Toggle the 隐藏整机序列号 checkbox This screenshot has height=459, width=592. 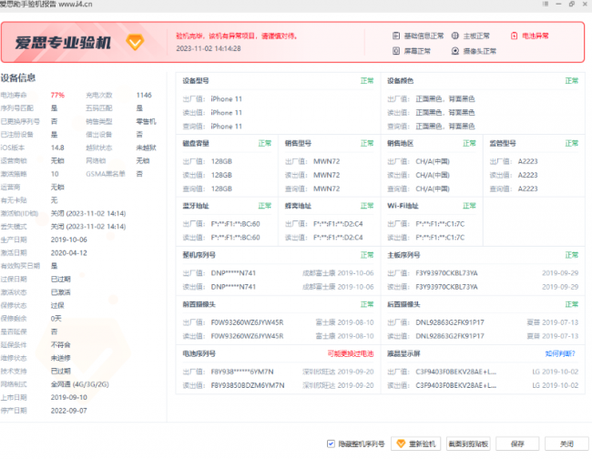(331, 444)
